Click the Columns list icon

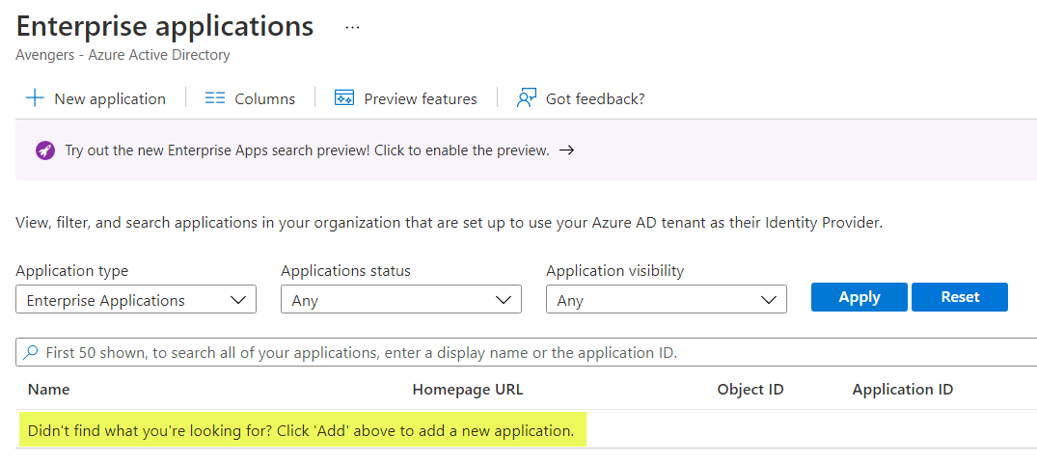tap(215, 98)
